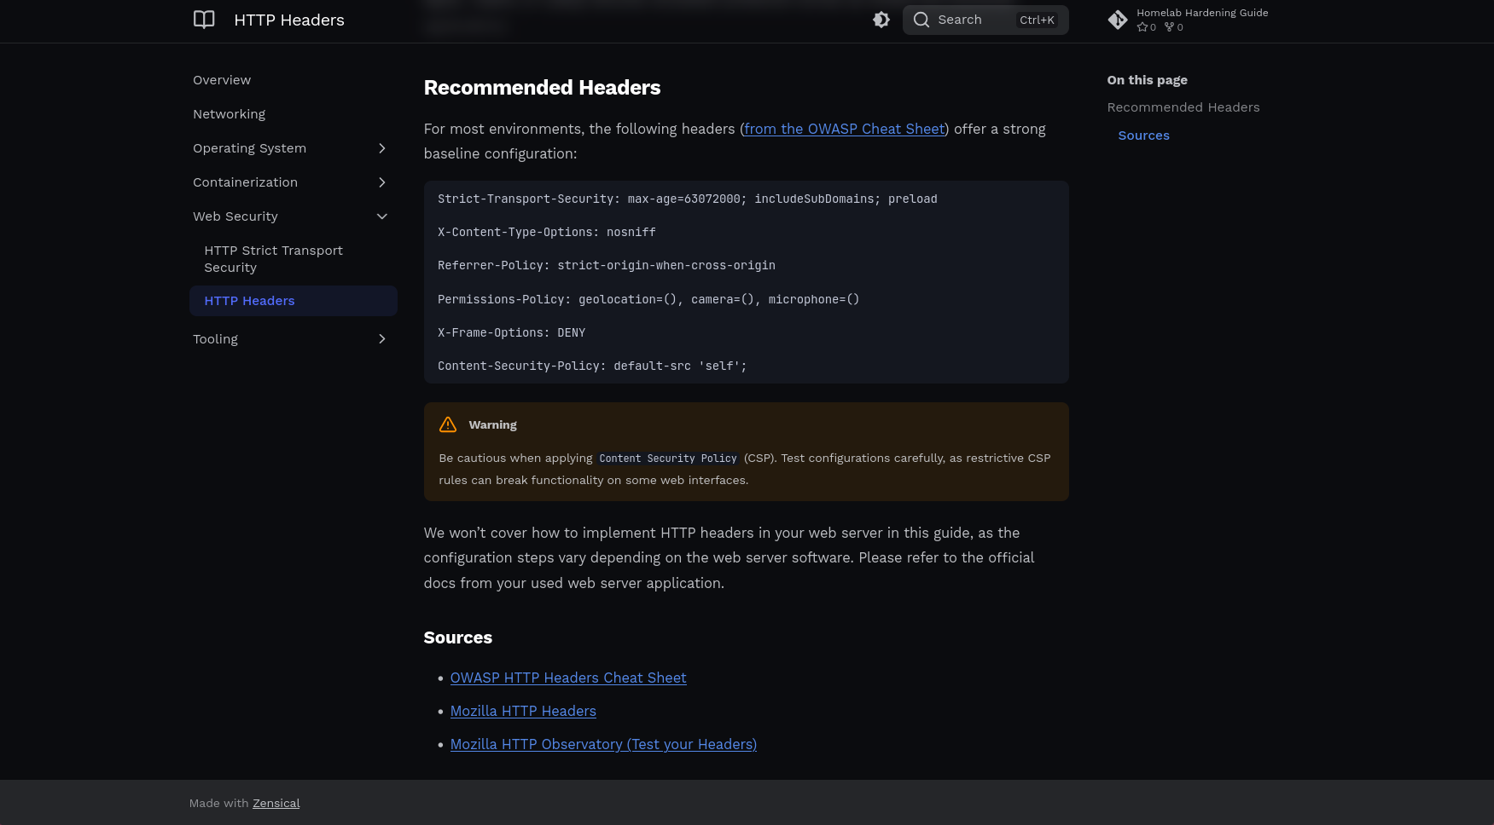Open the Zensical link in the footer
Viewport: 1494px width, 825px height.
click(x=276, y=803)
